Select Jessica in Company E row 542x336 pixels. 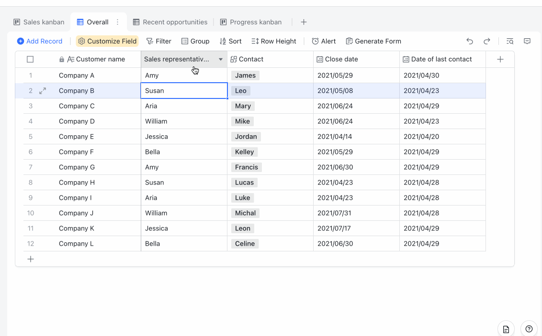click(184, 137)
